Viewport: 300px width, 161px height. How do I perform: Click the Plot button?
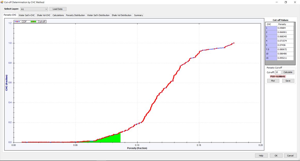273,81
